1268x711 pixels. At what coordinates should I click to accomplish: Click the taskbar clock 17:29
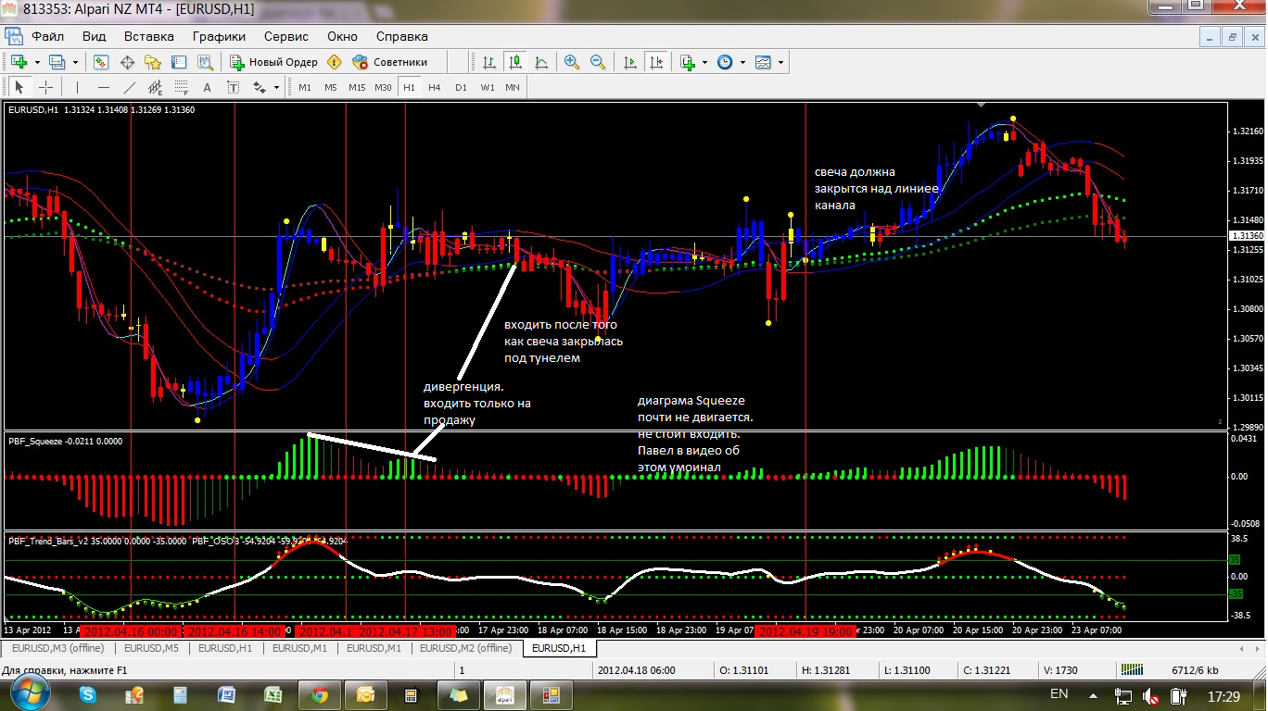tap(1224, 695)
